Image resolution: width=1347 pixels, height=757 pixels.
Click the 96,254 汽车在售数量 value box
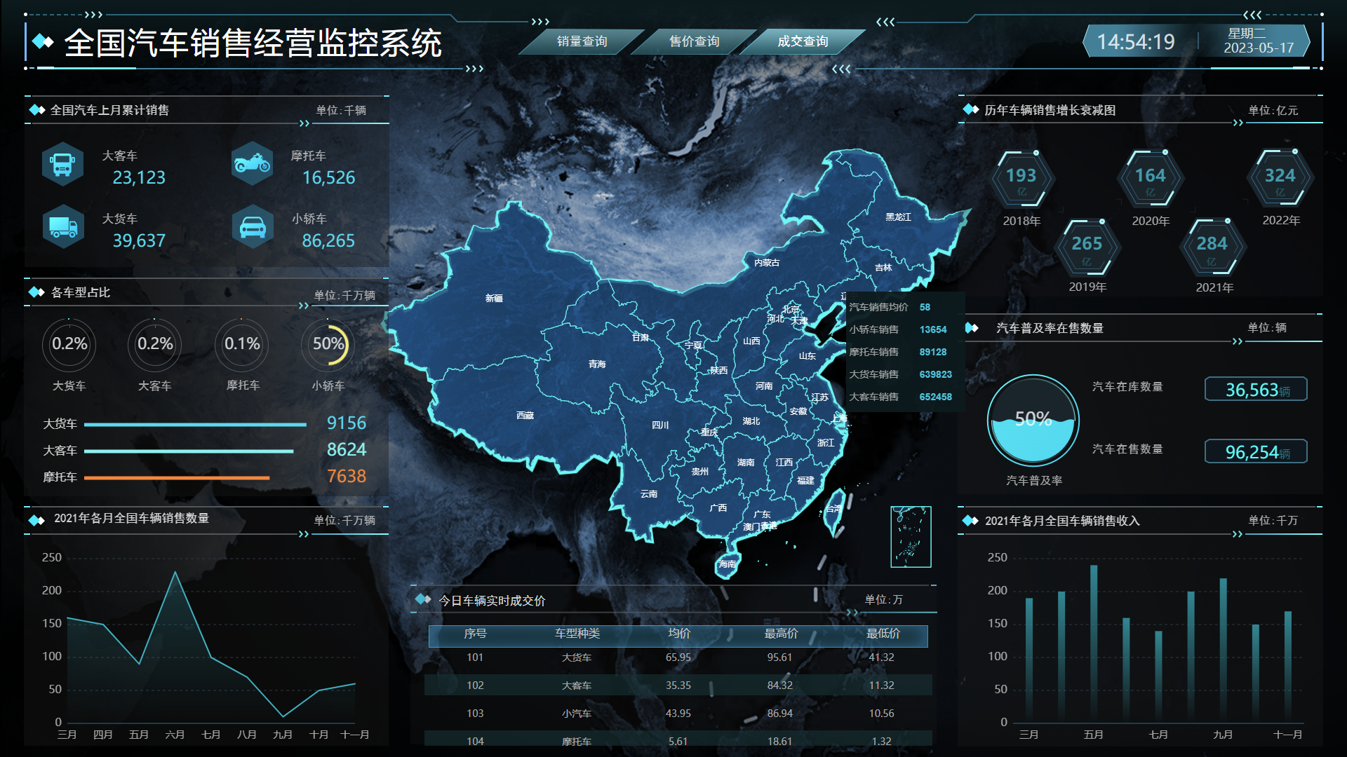click(1256, 451)
